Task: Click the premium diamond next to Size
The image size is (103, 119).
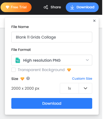Action: (22, 79)
